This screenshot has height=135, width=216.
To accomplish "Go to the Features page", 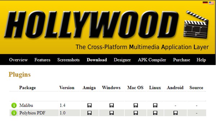I will pyautogui.click(x=42, y=60).
